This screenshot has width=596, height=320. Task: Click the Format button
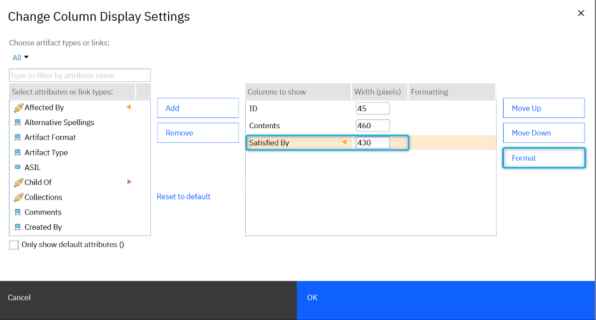(x=544, y=157)
